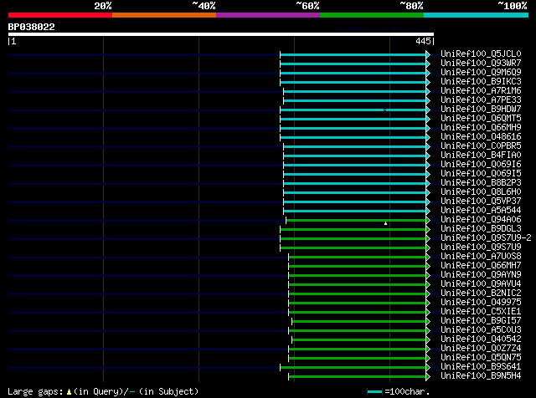
Task: Select the UniRef100_O49975 label
Action: coord(481,303)
